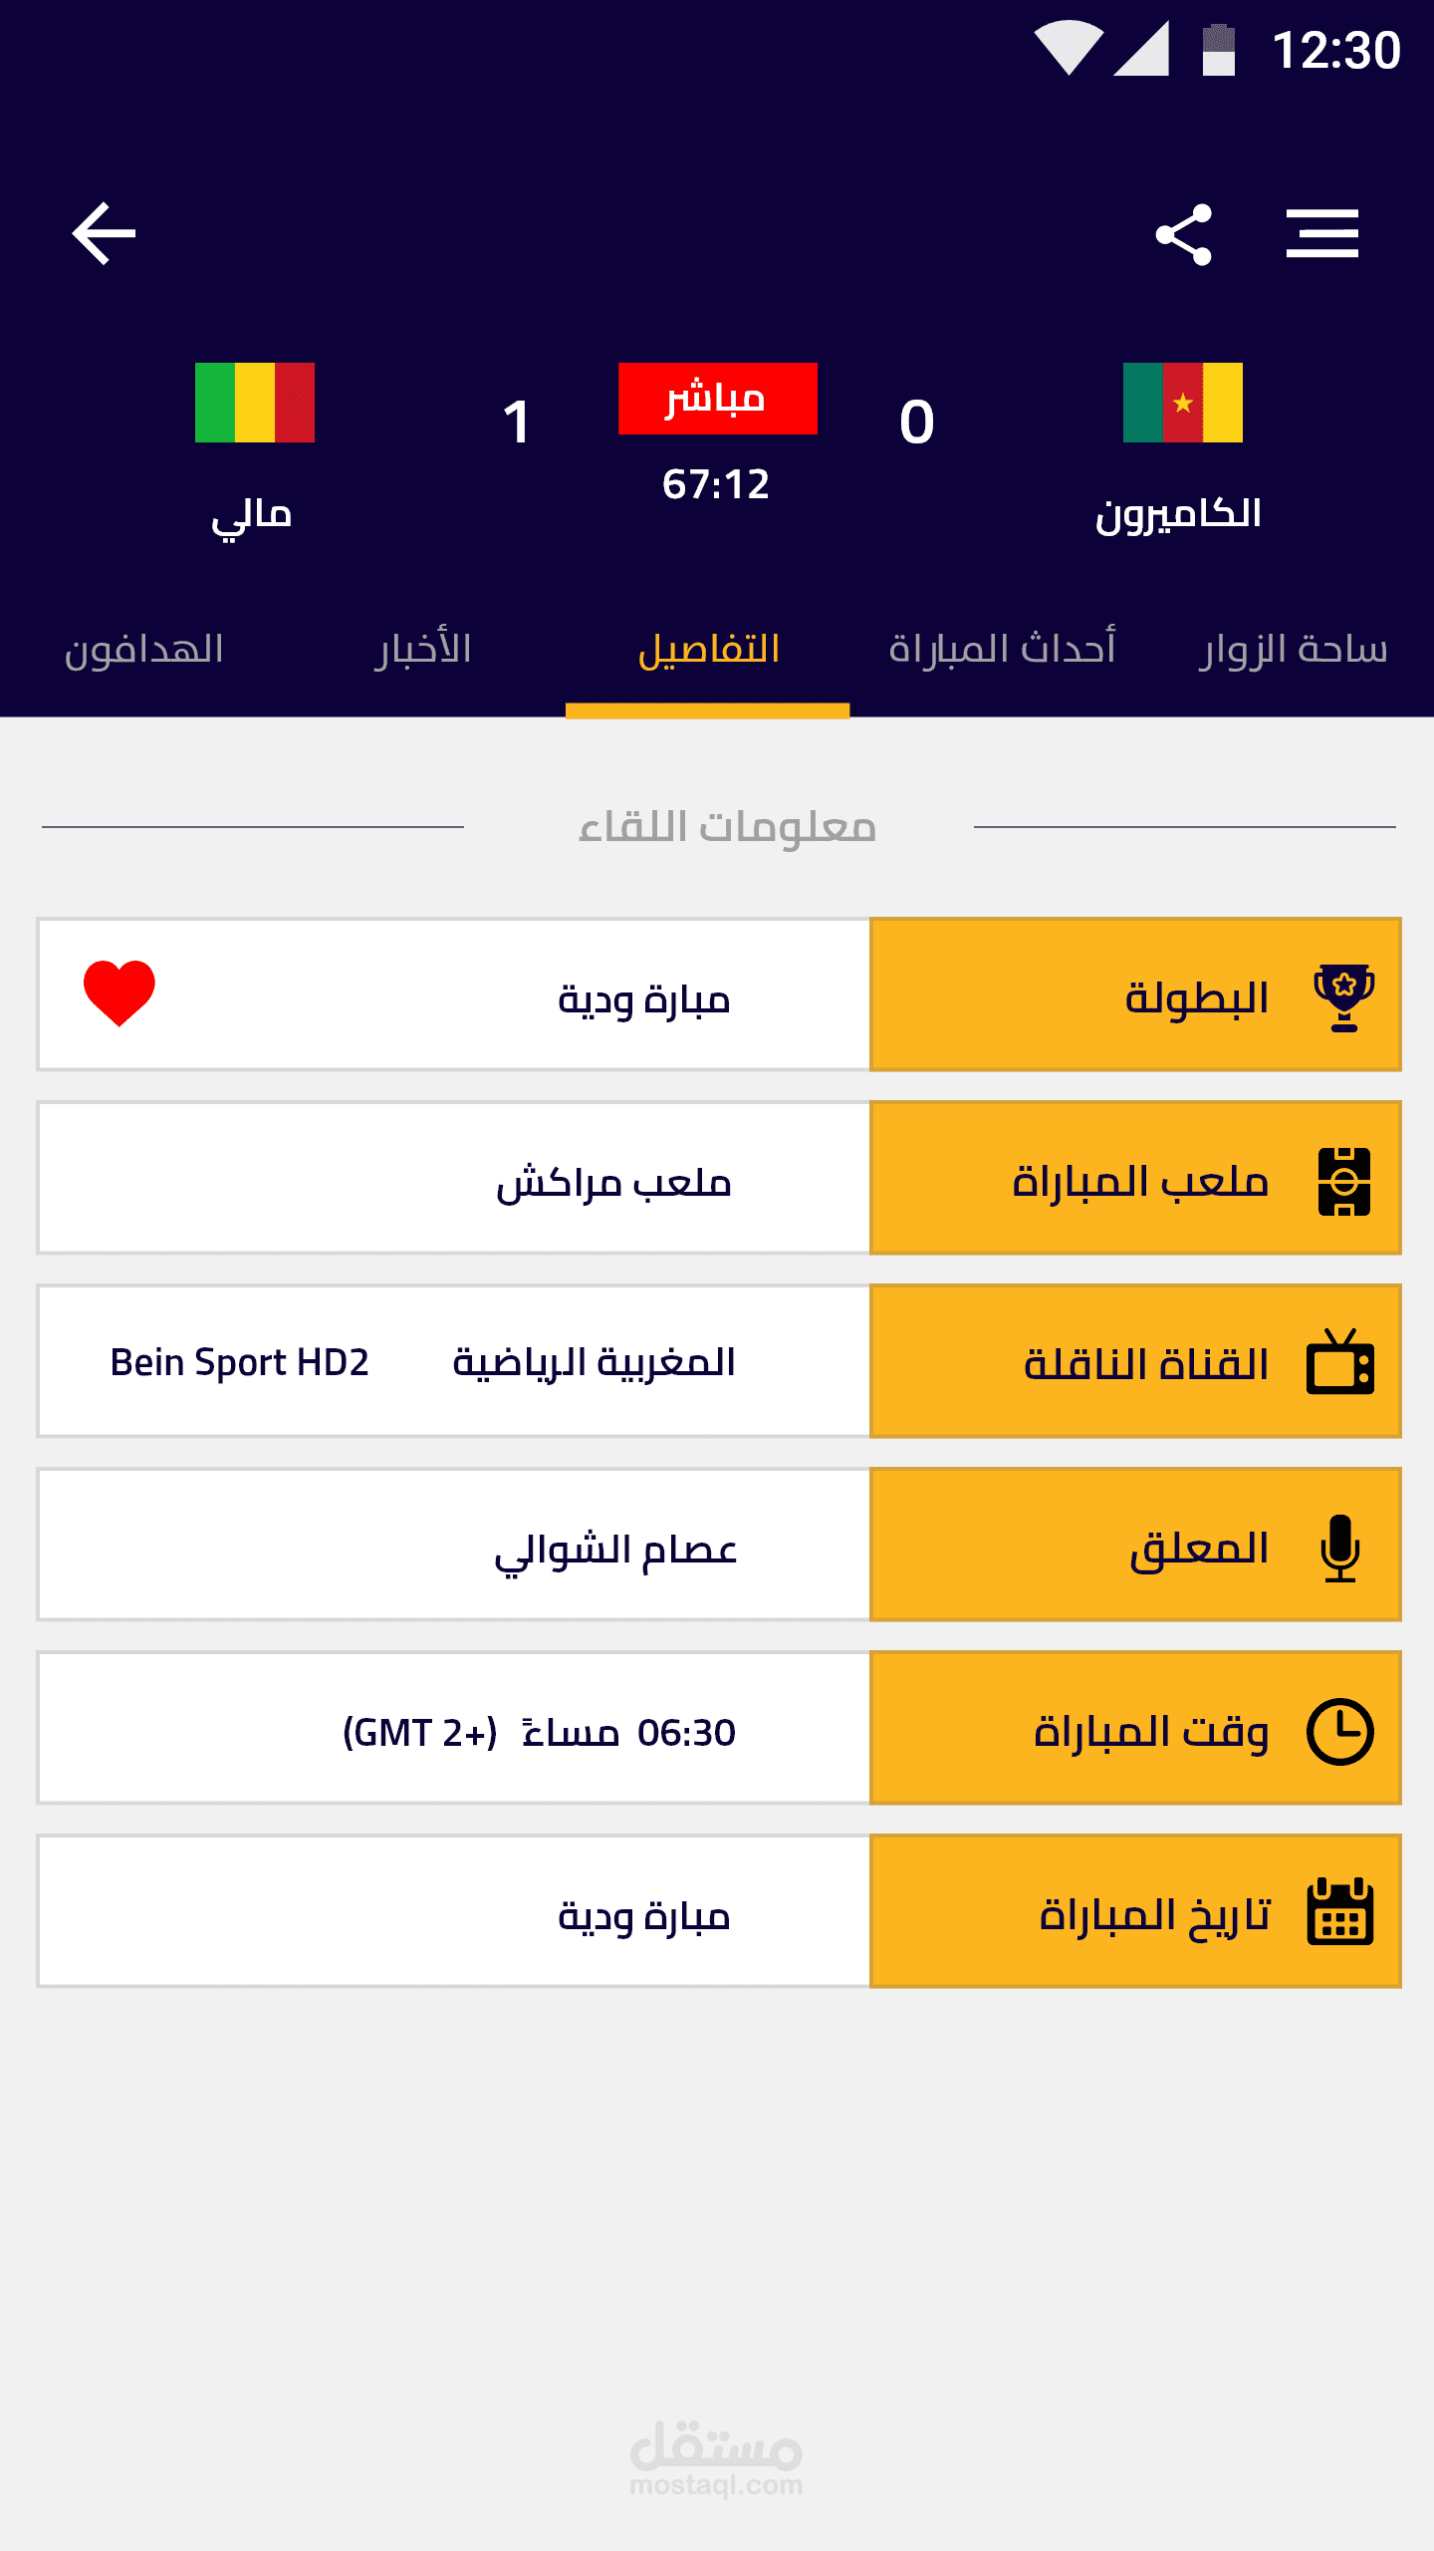This screenshot has height=2551, width=1434.
Task: Tap the trophy tournament icon
Action: (1343, 996)
